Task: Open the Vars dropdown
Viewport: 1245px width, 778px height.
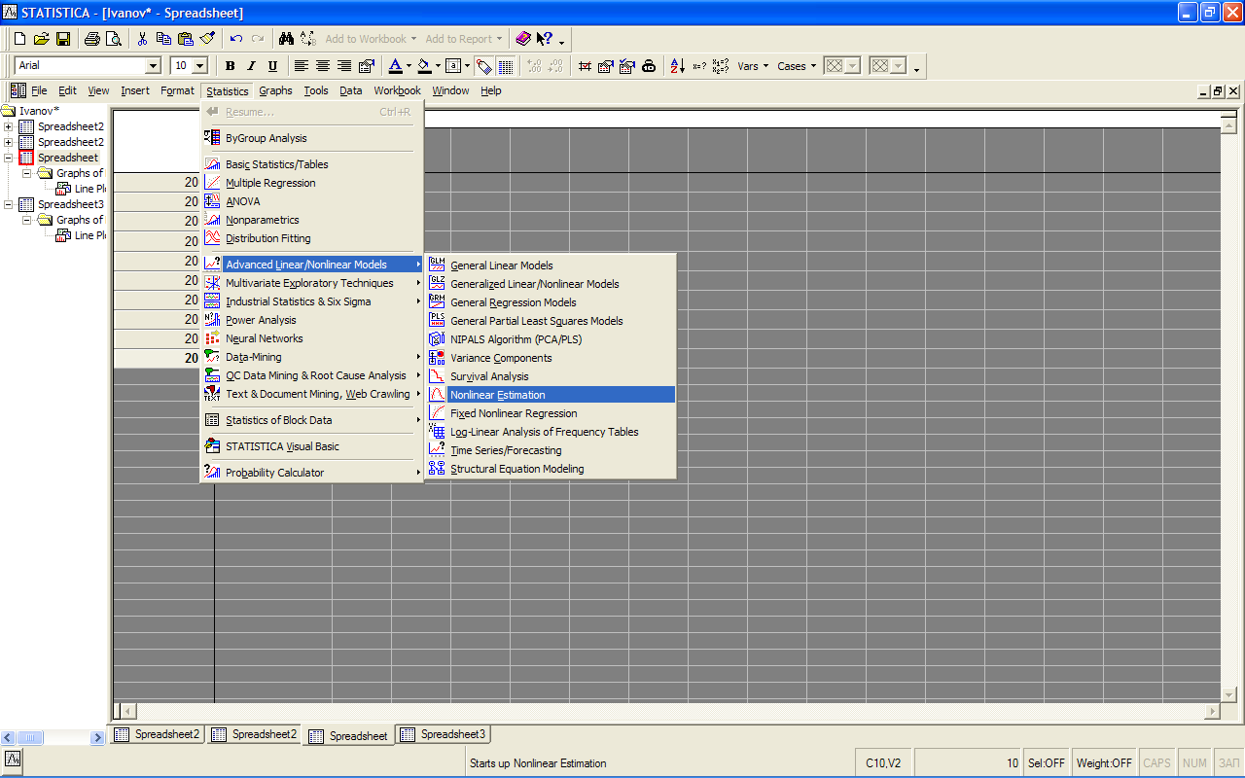Action: (x=753, y=66)
